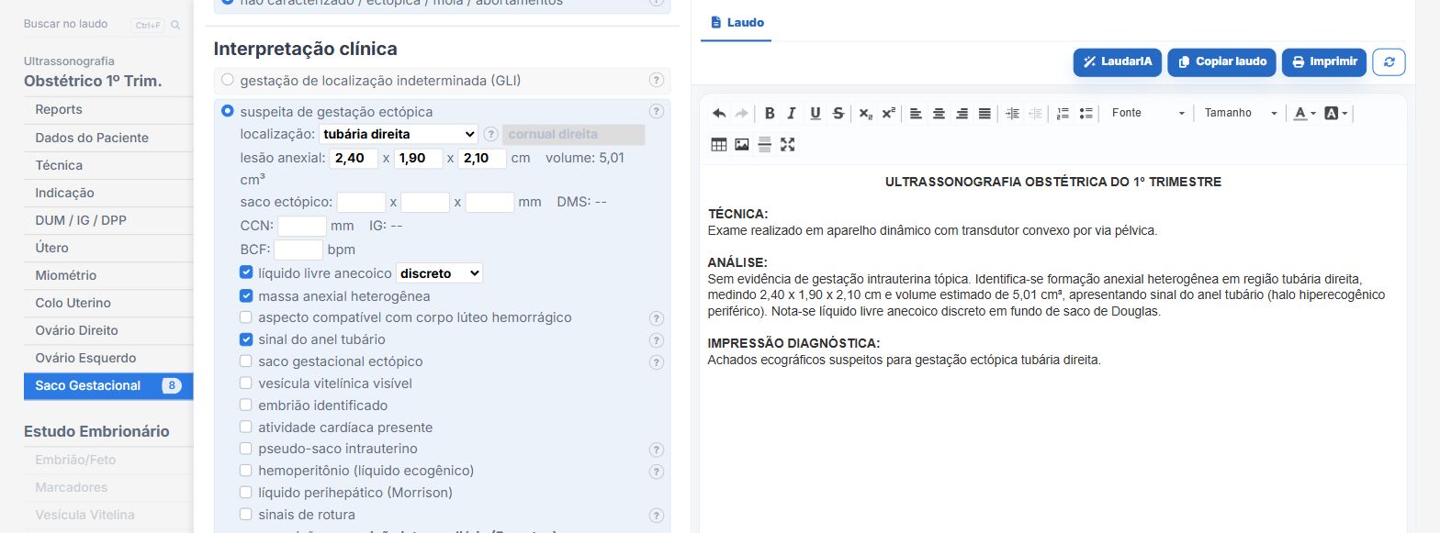Check vesícula vitelínica visível

point(246,383)
